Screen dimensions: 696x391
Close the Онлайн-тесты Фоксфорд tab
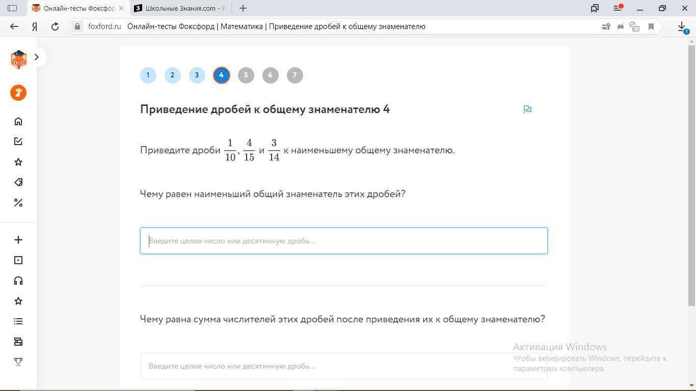[121, 8]
